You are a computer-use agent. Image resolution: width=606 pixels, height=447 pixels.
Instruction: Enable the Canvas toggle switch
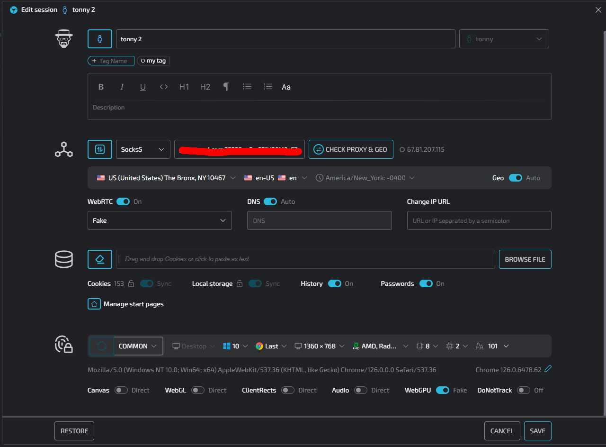pyautogui.click(x=121, y=390)
